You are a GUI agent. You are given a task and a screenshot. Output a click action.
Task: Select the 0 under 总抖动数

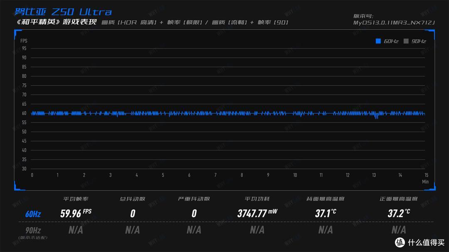133,213
